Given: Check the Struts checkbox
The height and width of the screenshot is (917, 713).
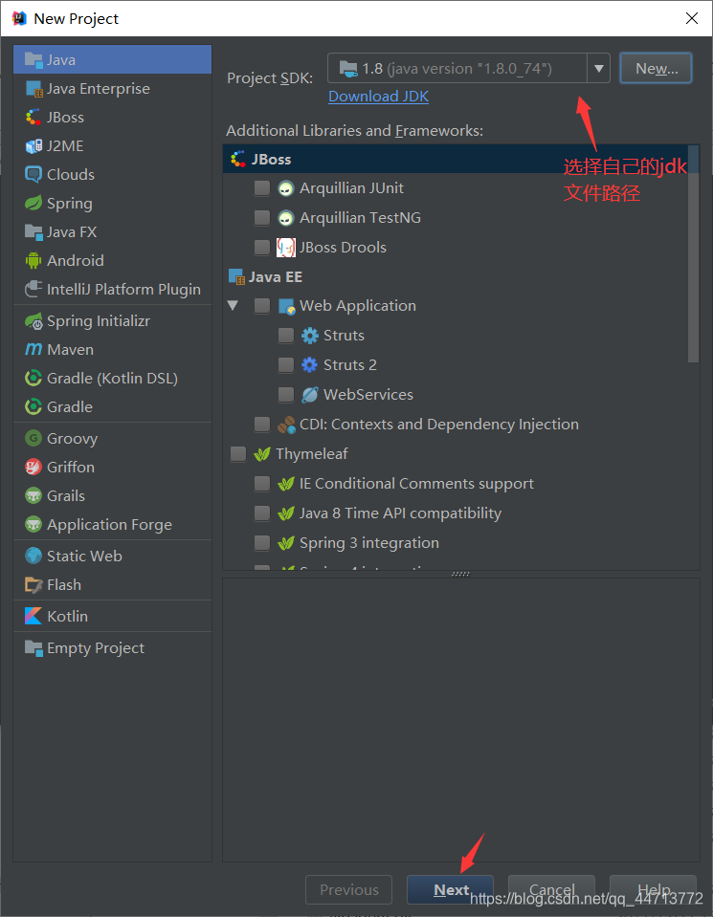Looking at the screenshot, I should click(285, 335).
